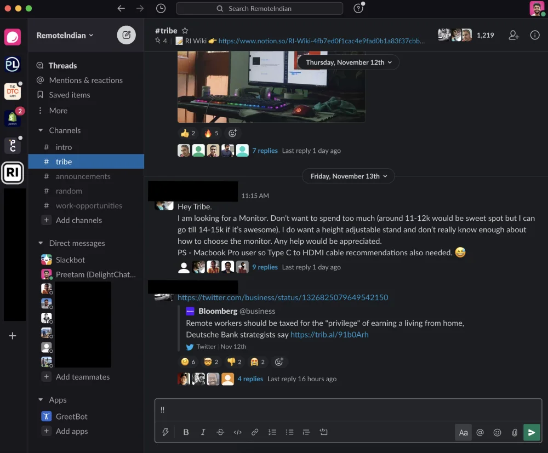Open the emoji picker in composer

click(497, 432)
